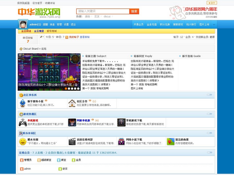Open the 图片上传 nav tab
The width and height of the screenshot is (234, 175).
(204, 24)
